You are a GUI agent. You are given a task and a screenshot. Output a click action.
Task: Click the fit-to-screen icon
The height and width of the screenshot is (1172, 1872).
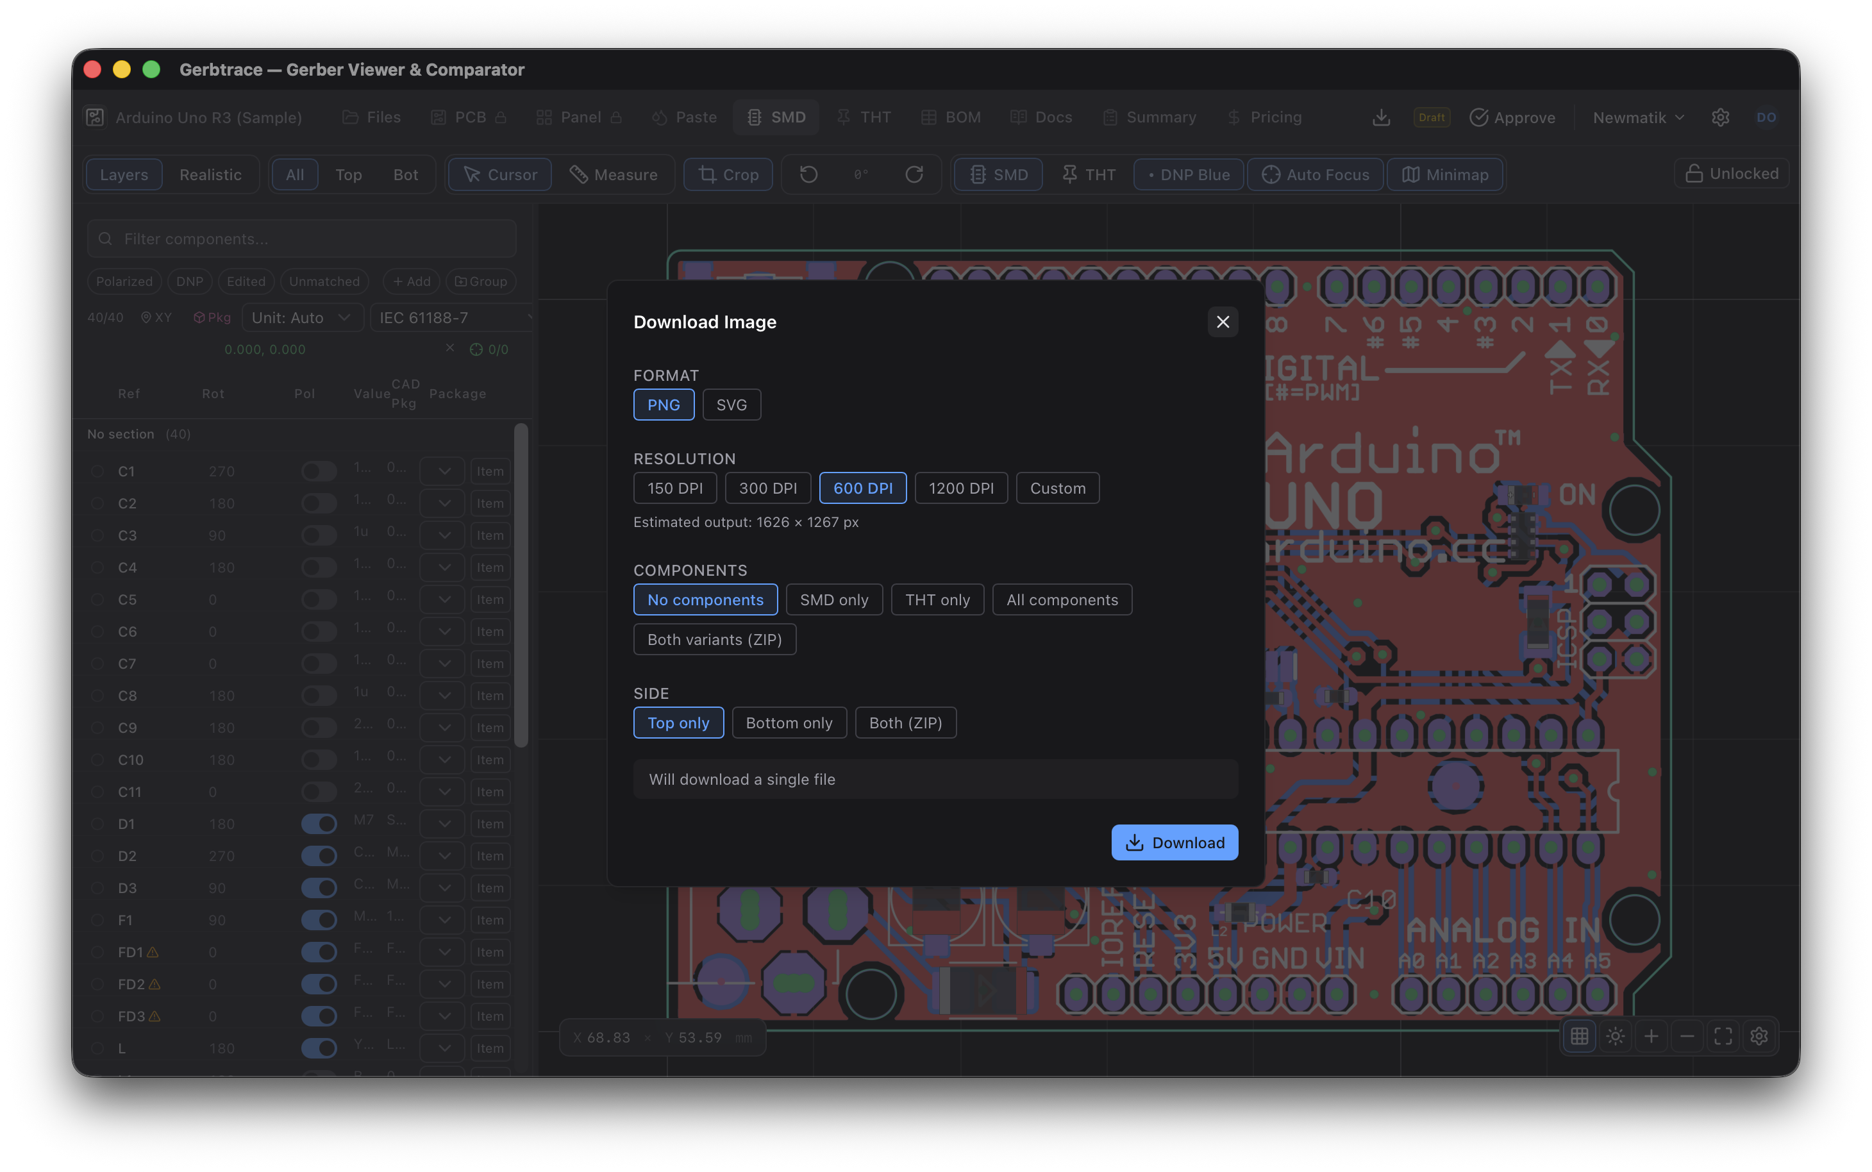(x=1723, y=1036)
